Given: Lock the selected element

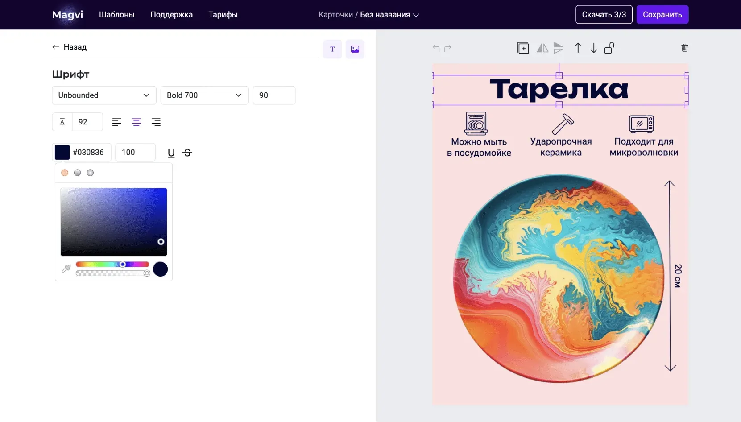Looking at the screenshot, I should click(609, 48).
